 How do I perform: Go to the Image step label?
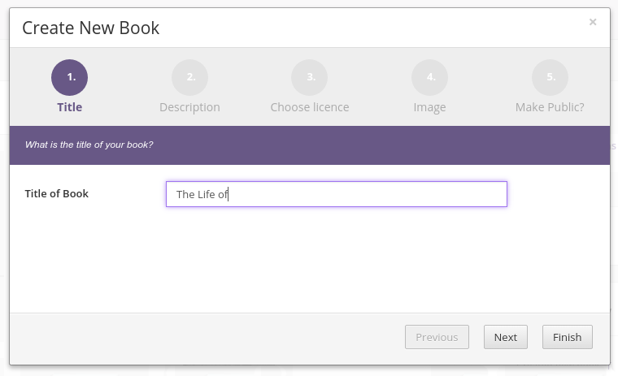tap(429, 107)
